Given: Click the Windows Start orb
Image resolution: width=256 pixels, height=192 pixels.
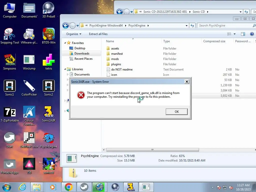Looking at the screenshot, I should (x=7, y=187).
